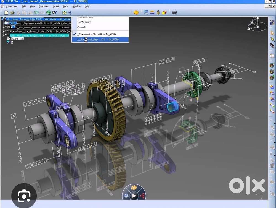
Task: Click the people icon on the compass
Action: point(134,188)
